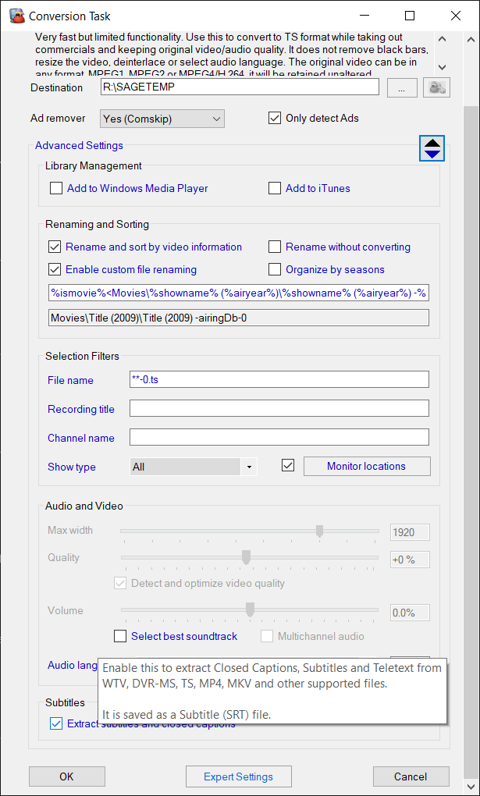
Task: Open the Ad remover dropdown
Action: click(162, 119)
